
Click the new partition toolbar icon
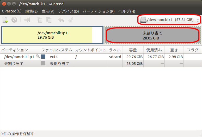(5, 20)
